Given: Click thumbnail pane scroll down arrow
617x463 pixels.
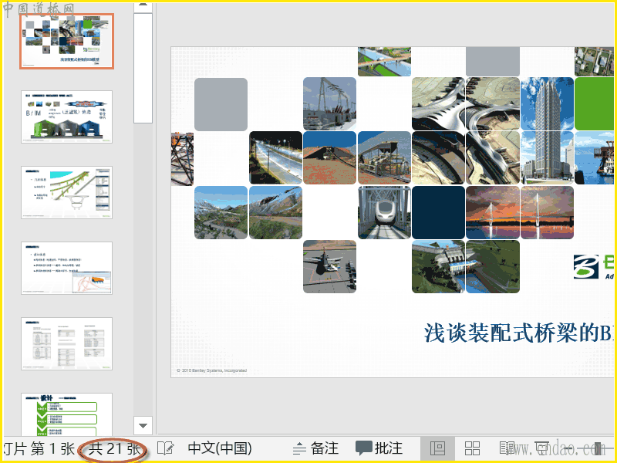Looking at the screenshot, I should tap(143, 426).
